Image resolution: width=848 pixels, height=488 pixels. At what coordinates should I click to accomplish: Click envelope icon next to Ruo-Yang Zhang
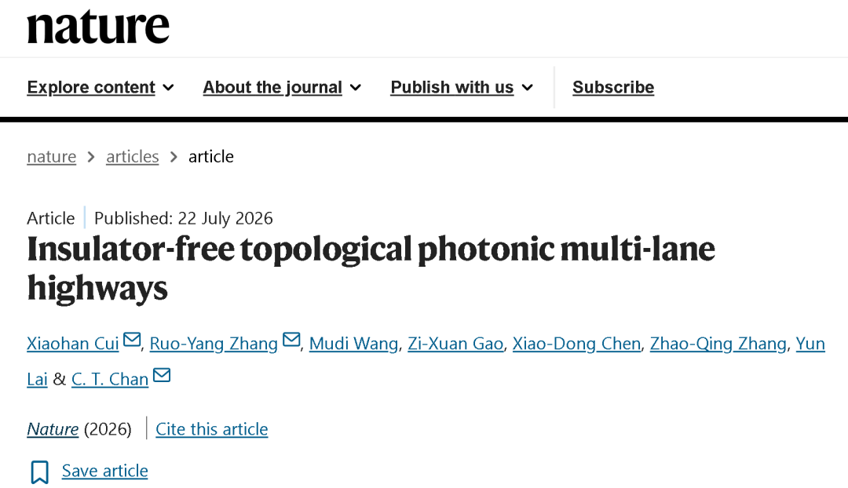click(x=291, y=340)
